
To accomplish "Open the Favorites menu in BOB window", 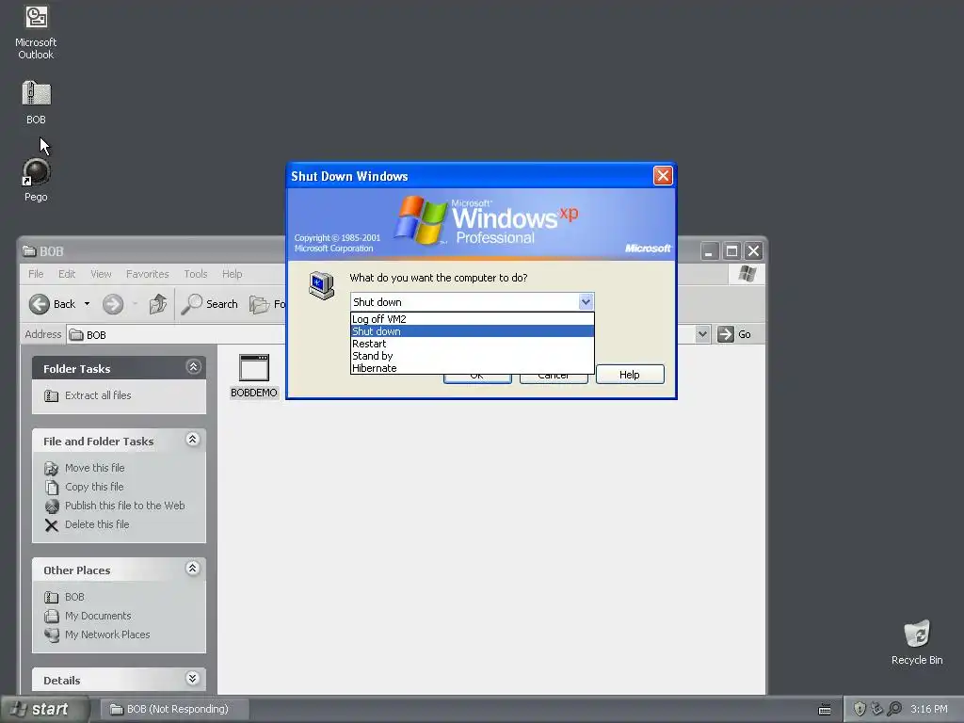I will (147, 274).
